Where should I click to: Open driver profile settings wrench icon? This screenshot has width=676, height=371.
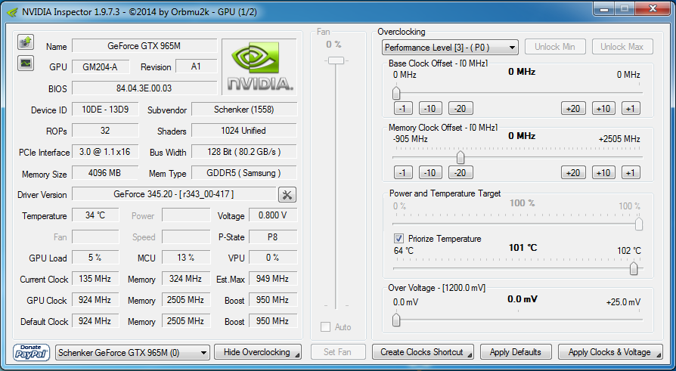(287, 195)
